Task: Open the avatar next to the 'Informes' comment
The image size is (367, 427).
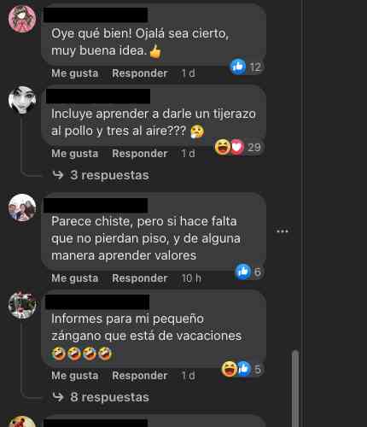Action: 22,305
